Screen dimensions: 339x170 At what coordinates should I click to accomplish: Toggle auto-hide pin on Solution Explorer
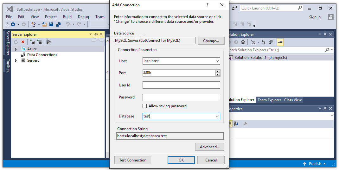tap(325, 34)
